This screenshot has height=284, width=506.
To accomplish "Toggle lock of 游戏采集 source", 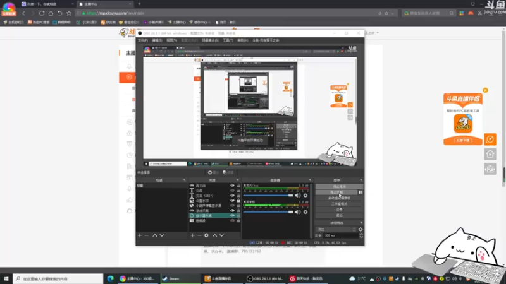I will [238, 211].
